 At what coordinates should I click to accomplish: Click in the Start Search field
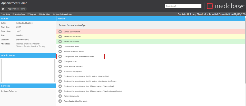(x=183, y=6)
